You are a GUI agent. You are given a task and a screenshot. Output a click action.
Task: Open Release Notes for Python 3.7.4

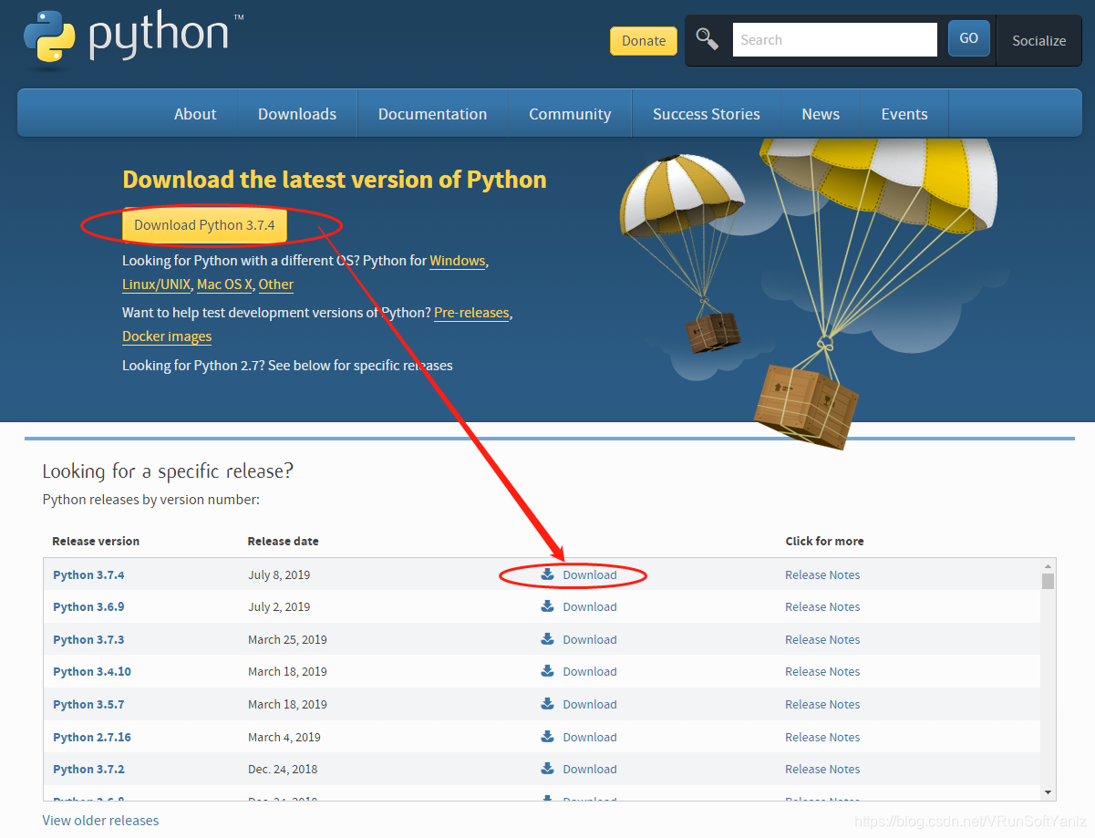click(822, 574)
